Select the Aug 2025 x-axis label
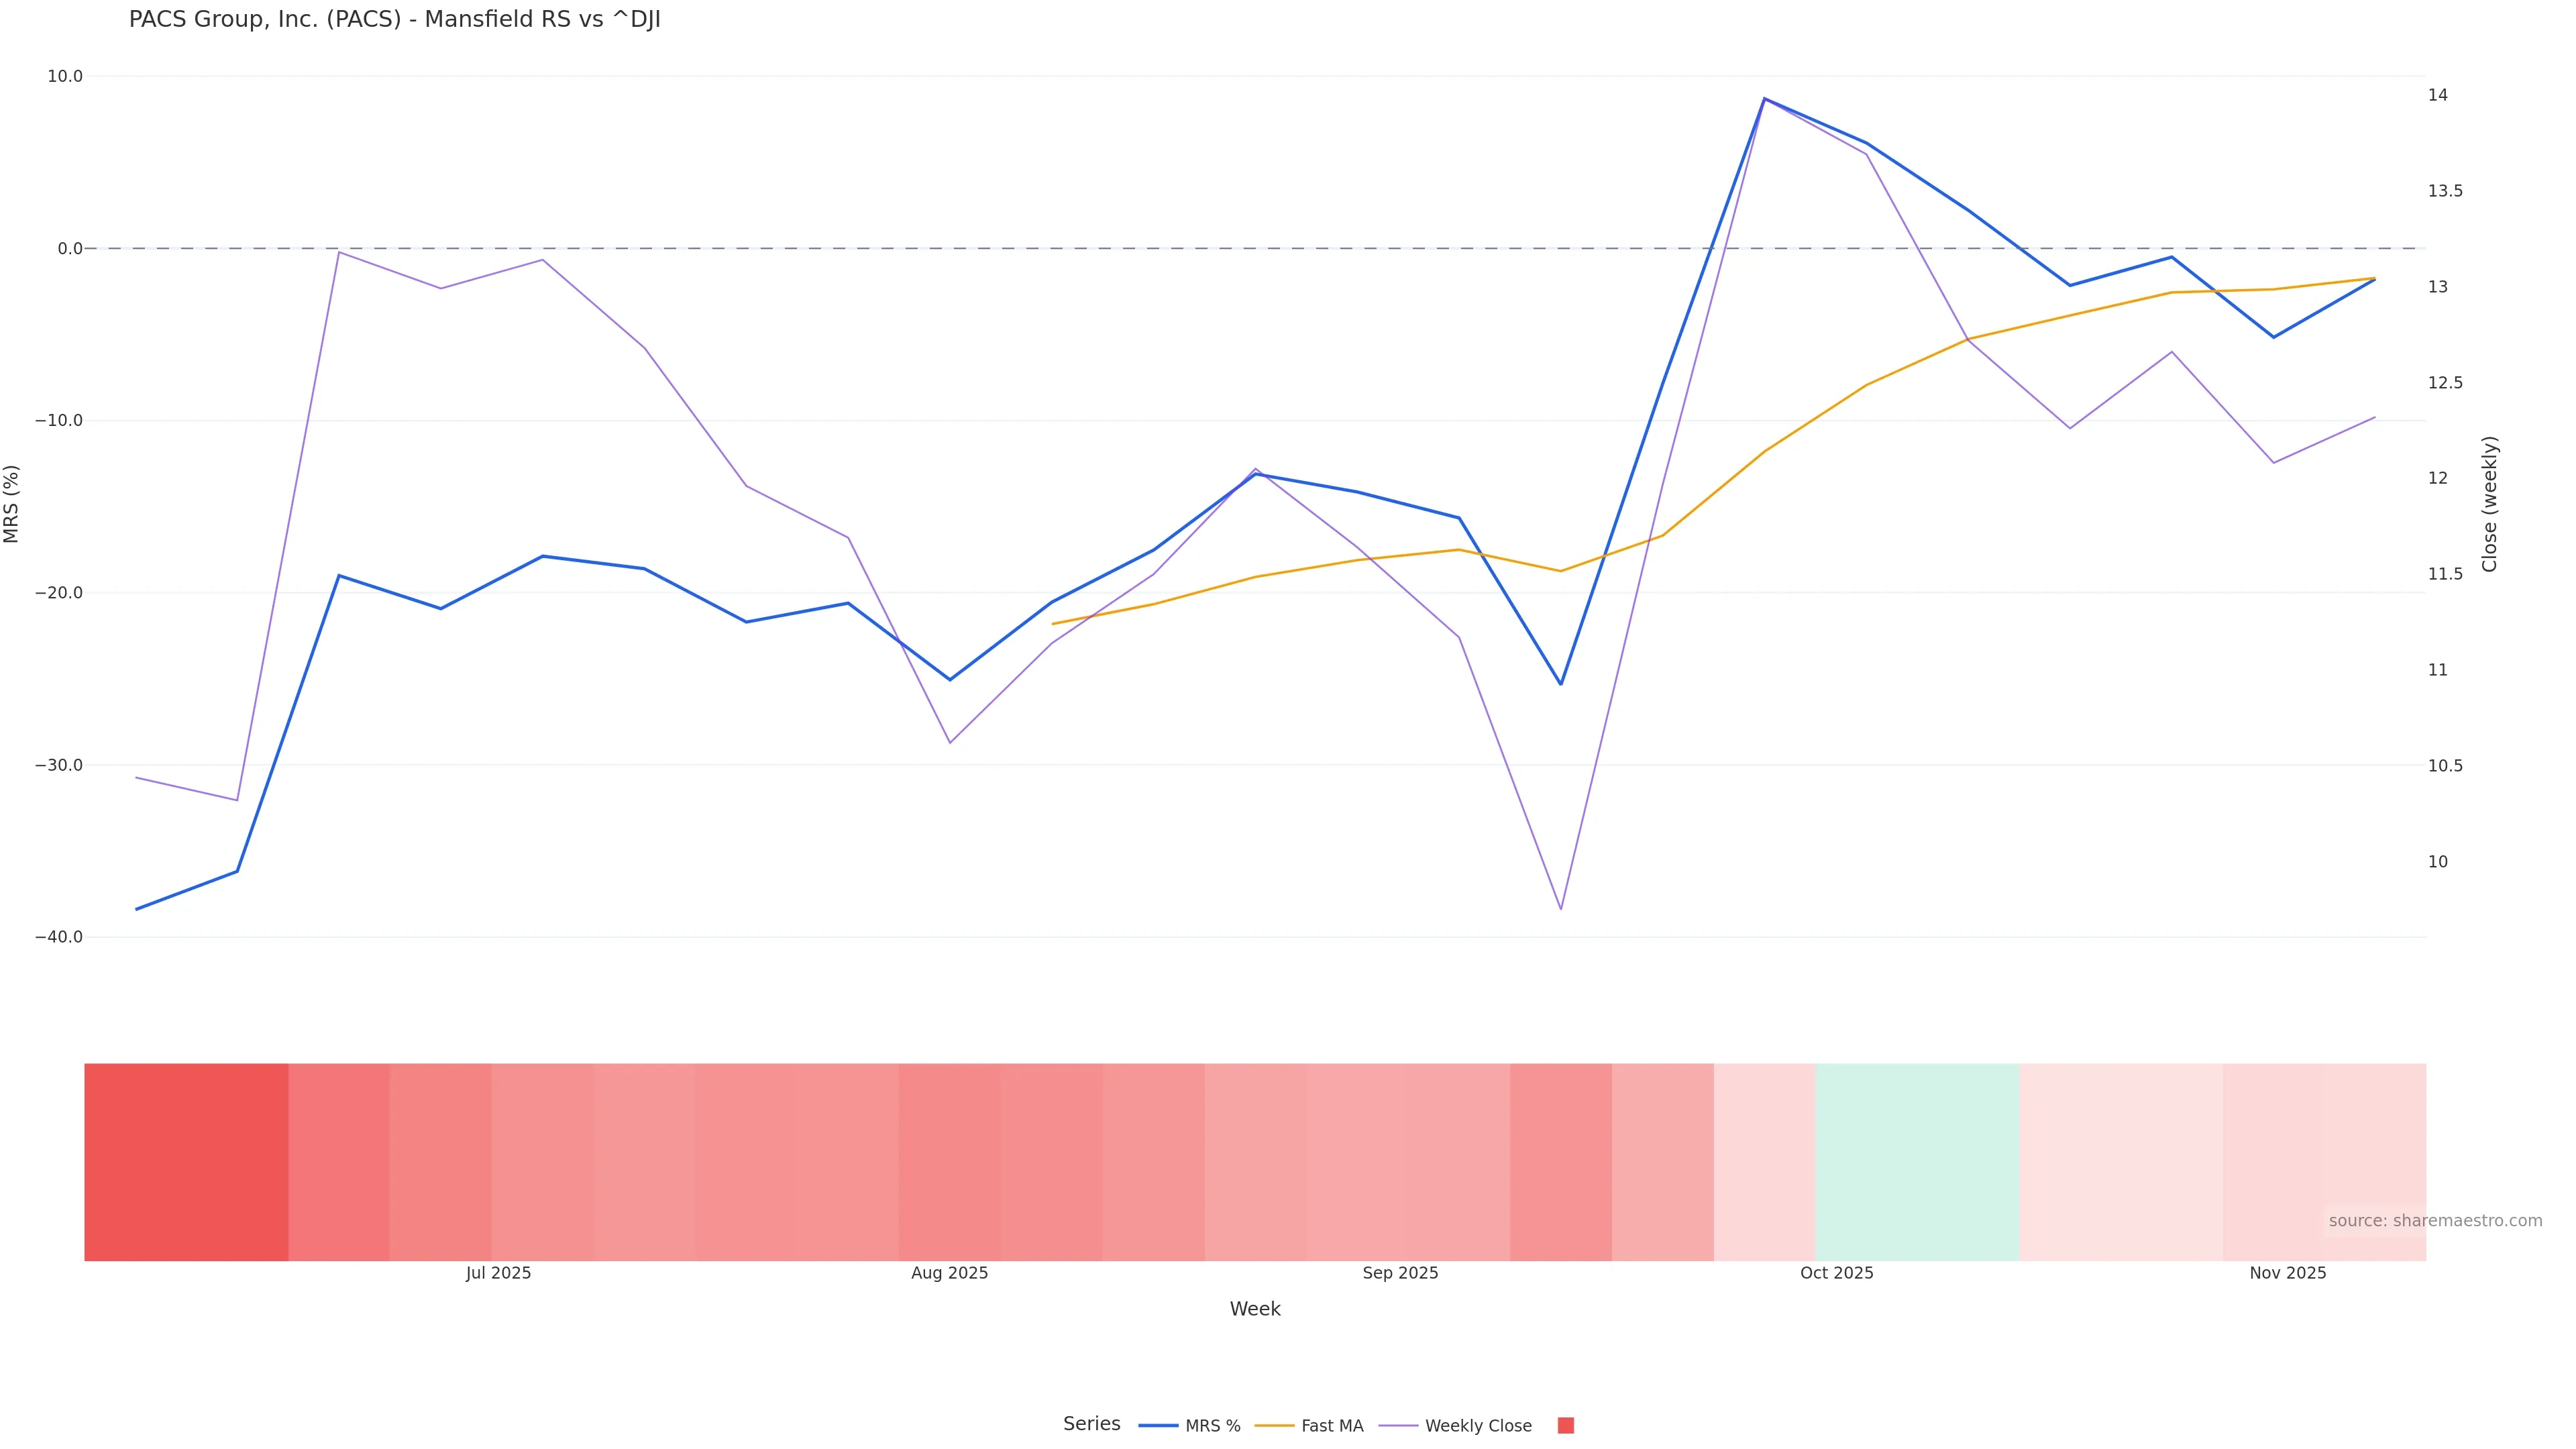 (x=949, y=1273)
